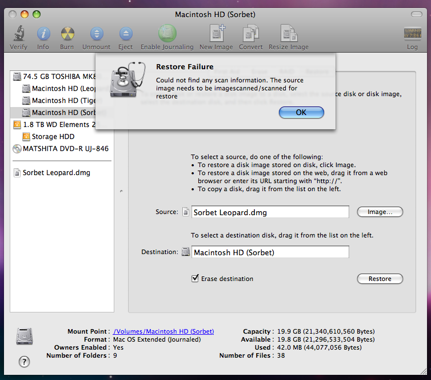431x380 pixels.
Task: Click the Eject toolbar icon
Action: pyautogui.click(x=126, y=34)
